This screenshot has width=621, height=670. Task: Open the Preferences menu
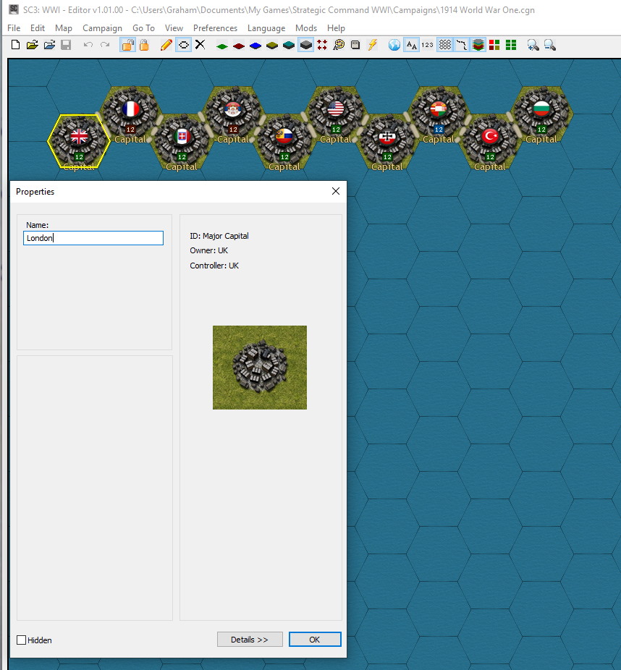click(x=215, y=27)
